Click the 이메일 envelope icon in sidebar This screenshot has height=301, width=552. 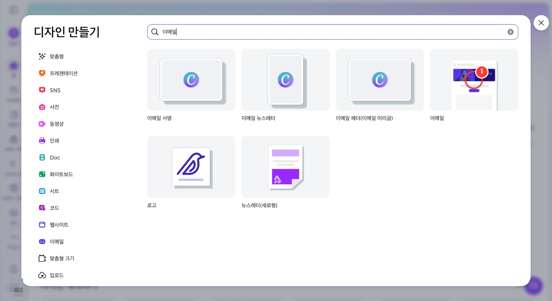click(x=42, y=241)
